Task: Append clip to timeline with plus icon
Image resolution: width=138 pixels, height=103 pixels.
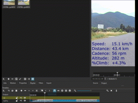Action: (x=21, y=91)
